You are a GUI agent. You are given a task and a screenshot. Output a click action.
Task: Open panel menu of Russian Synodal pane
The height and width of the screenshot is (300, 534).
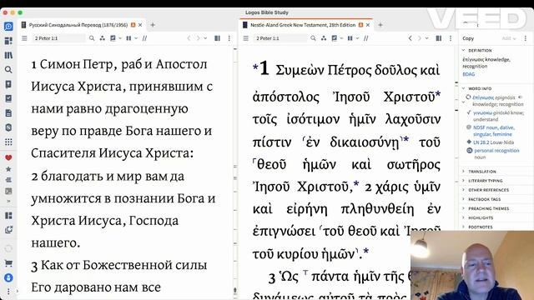[24, 38]
